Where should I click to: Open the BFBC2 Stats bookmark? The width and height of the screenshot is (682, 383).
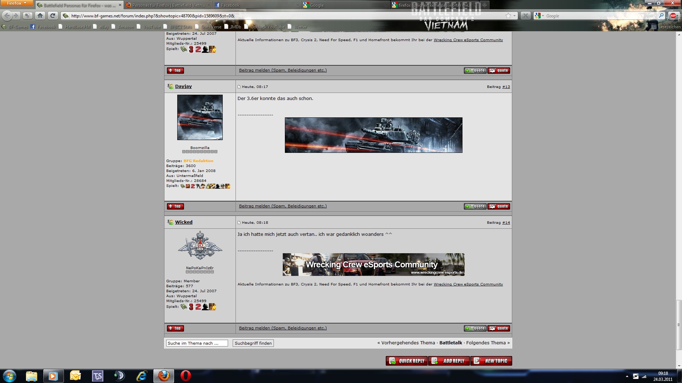(178, 27)
